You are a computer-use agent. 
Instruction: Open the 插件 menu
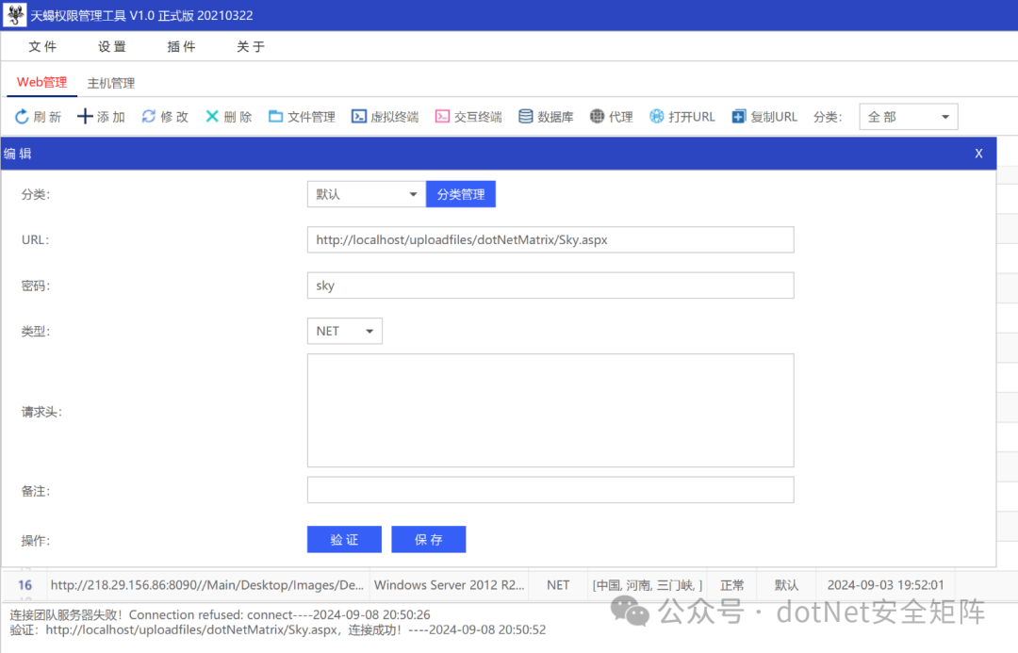(181, 46)
